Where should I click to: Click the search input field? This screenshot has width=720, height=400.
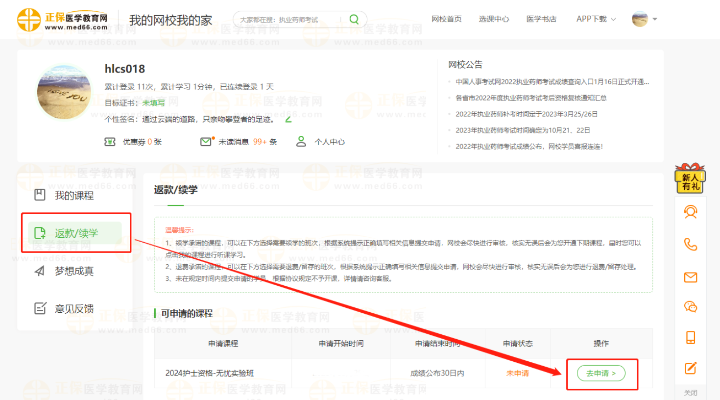click(x=289, y=20)
